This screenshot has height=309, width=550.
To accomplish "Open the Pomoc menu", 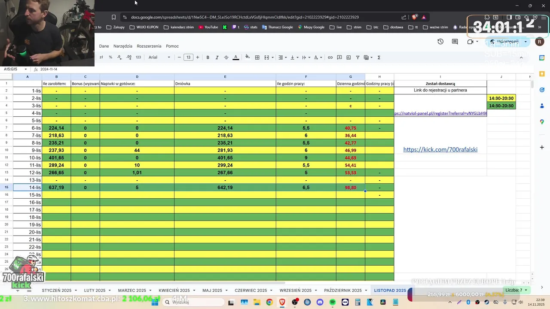I will coord(172,46).
